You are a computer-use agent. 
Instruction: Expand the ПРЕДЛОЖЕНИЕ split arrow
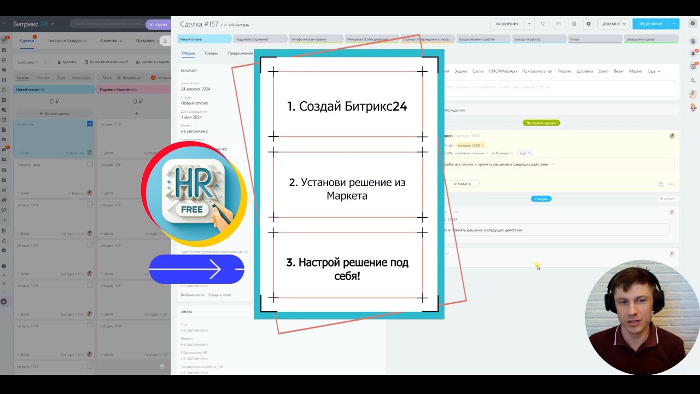(x=675, y=24)
